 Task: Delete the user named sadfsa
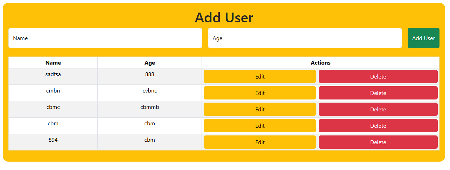pyautogui.click(x=378, y=76)
